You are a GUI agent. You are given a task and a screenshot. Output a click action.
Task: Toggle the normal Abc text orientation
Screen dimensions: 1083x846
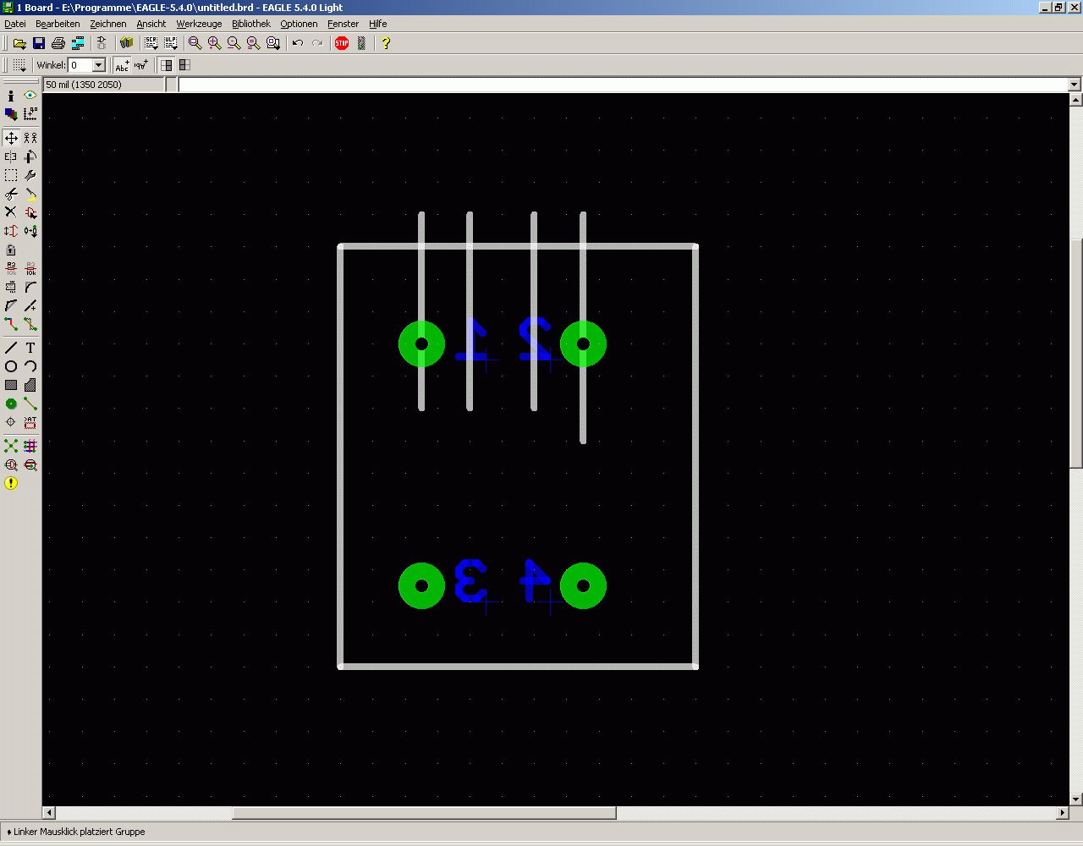pyautogui.click(x=122, y=64)
